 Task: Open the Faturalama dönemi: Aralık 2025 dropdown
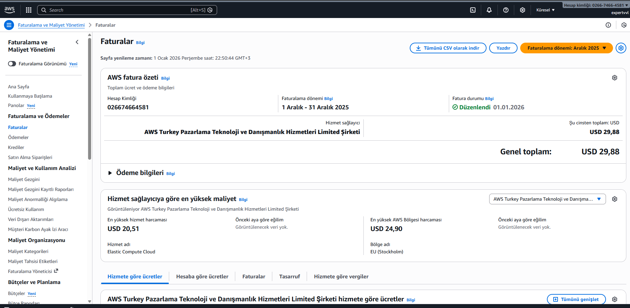pyautogui.click(x=567, y=48)
